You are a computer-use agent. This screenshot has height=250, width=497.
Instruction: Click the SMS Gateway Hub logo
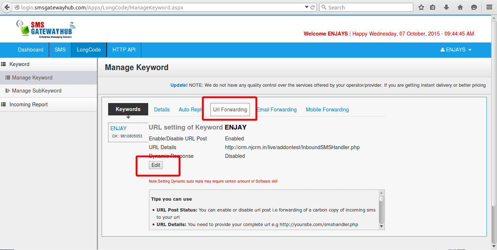[46, 29]
